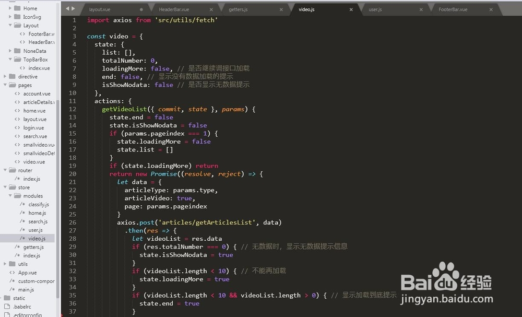
Task: Collapse the modules folder
Action: click(x=10, y=196)
